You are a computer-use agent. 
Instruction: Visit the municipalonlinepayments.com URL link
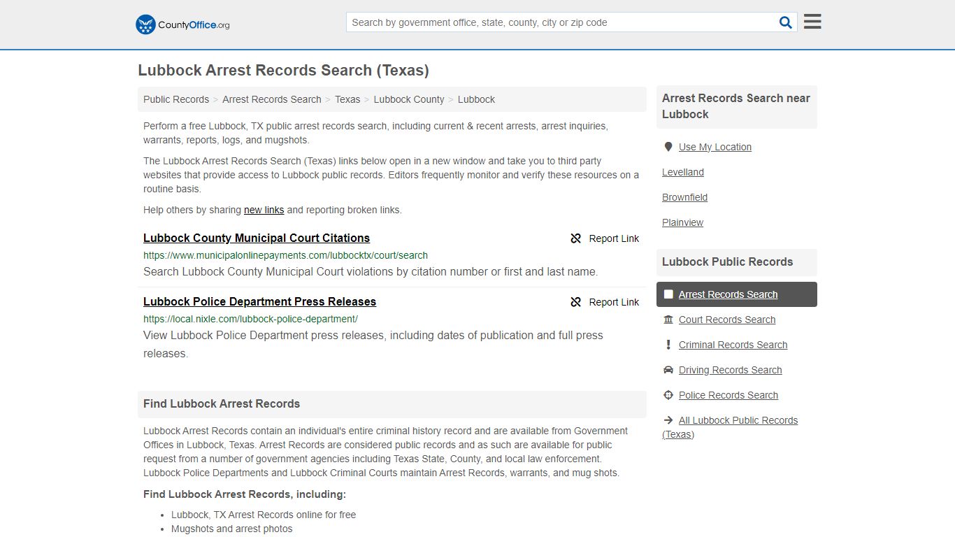pyautogui.click(x=285, y=255)
